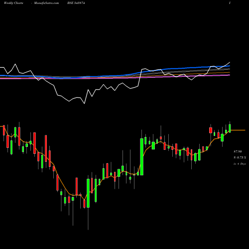
Task: Select the BSE stock code label
Action: pyautogui.click(x=76, y=3)
